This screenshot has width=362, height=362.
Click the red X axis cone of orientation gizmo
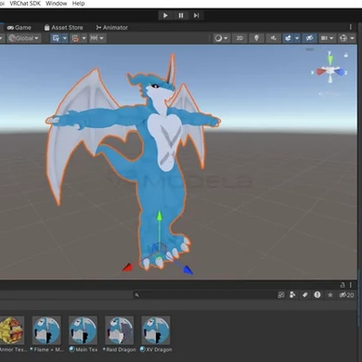320,72
